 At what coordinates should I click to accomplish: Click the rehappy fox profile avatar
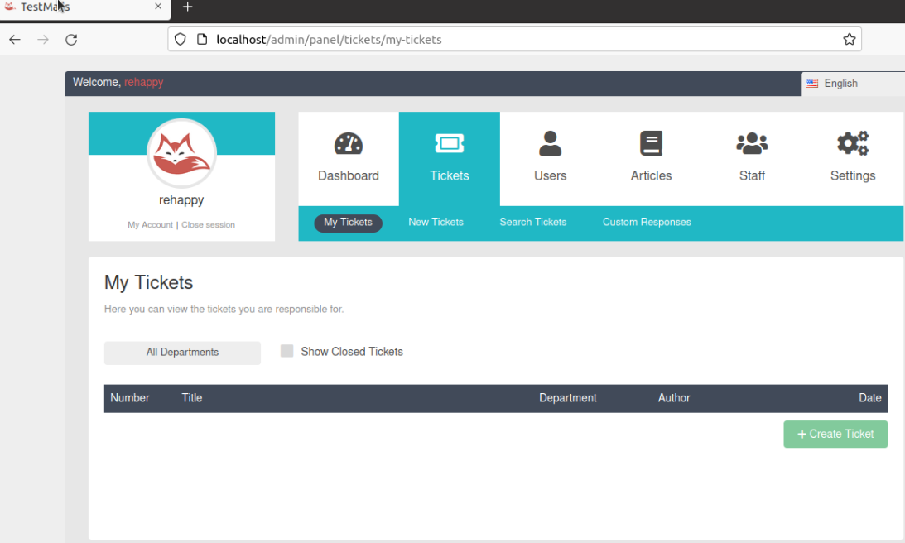click(181, 153)
